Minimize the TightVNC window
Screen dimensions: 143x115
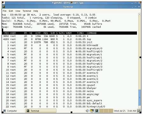[x=132, y=3]
